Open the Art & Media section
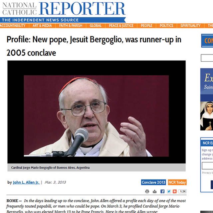 [x=42, y=26]
